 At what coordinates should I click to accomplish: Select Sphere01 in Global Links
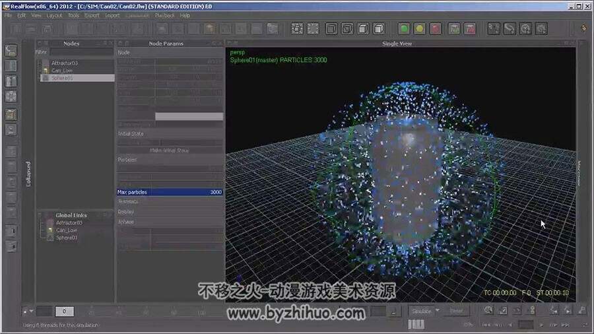click(x=67, y=238)
